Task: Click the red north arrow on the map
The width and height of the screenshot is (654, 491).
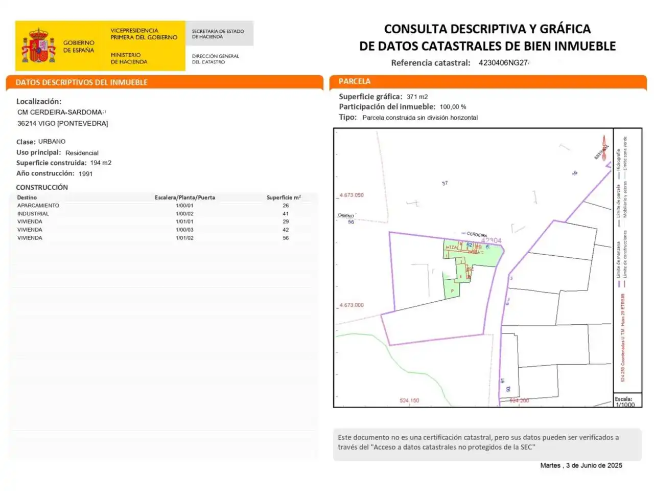Action: tap(604, 148)
